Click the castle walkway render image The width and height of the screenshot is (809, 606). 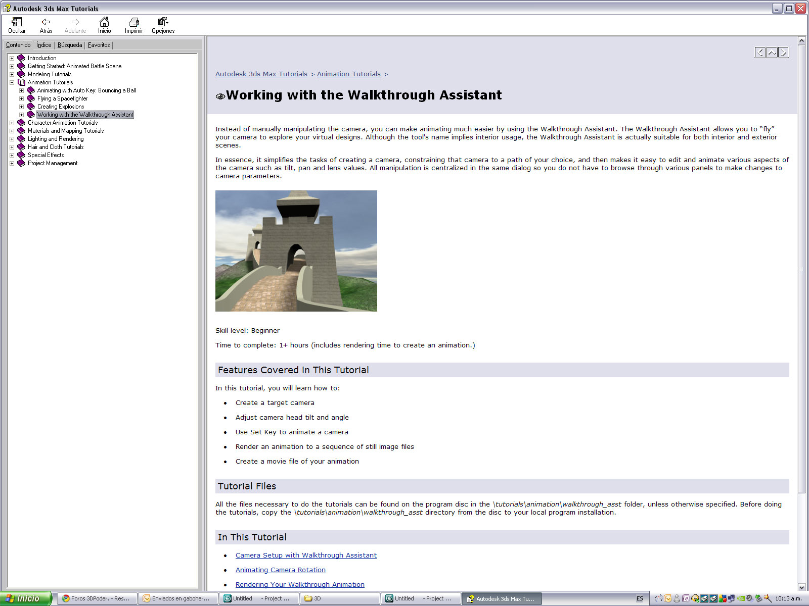click(x=296, y=251)
